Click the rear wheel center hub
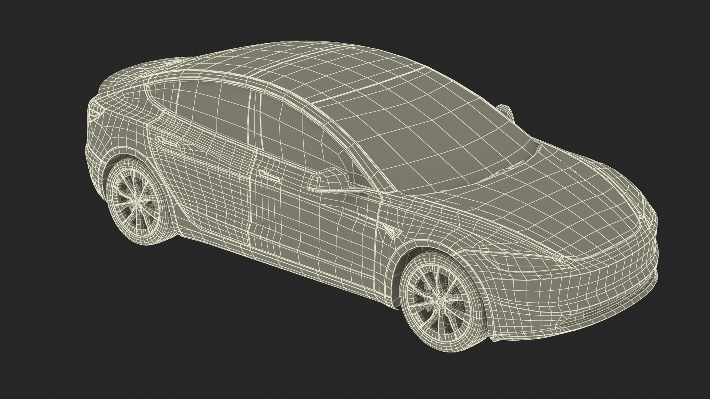The height and width of the screenshot is (399, 710). [138, 202]
